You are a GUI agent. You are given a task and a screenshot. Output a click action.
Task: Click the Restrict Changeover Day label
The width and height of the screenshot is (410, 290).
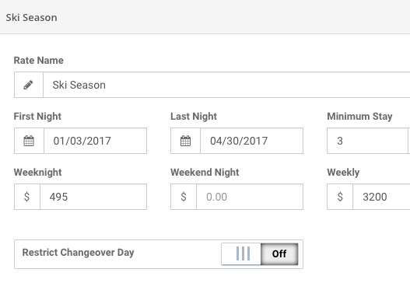point(78,253)
